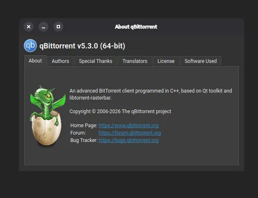258x198 pixels.
Task: Click the qBittorrent v5.3.0 (64-bit) heading
Action: (82, 46)
